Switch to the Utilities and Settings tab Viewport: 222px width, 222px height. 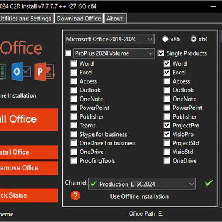[x=26, y=19]
